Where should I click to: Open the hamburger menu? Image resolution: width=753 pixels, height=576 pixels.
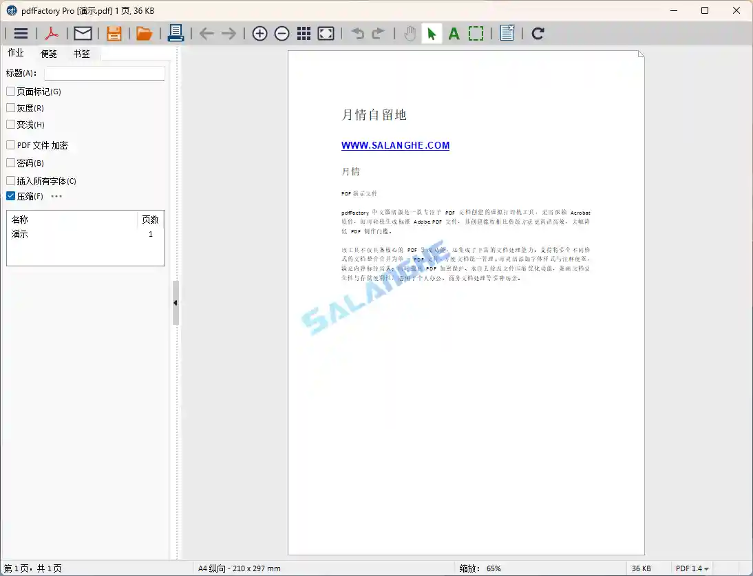pos(20,32)
